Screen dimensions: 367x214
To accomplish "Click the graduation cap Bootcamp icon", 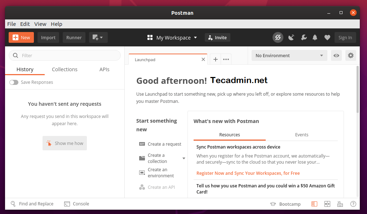I will click(x=273, y=204).
